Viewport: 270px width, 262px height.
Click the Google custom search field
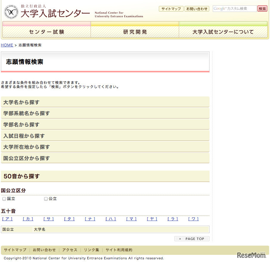pos(234,9)
